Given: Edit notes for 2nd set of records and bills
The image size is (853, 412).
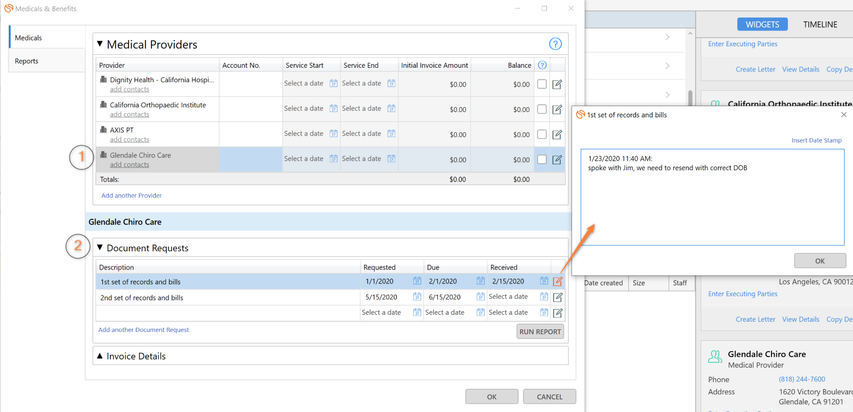Looking at the screenshot, I should 558,297.
